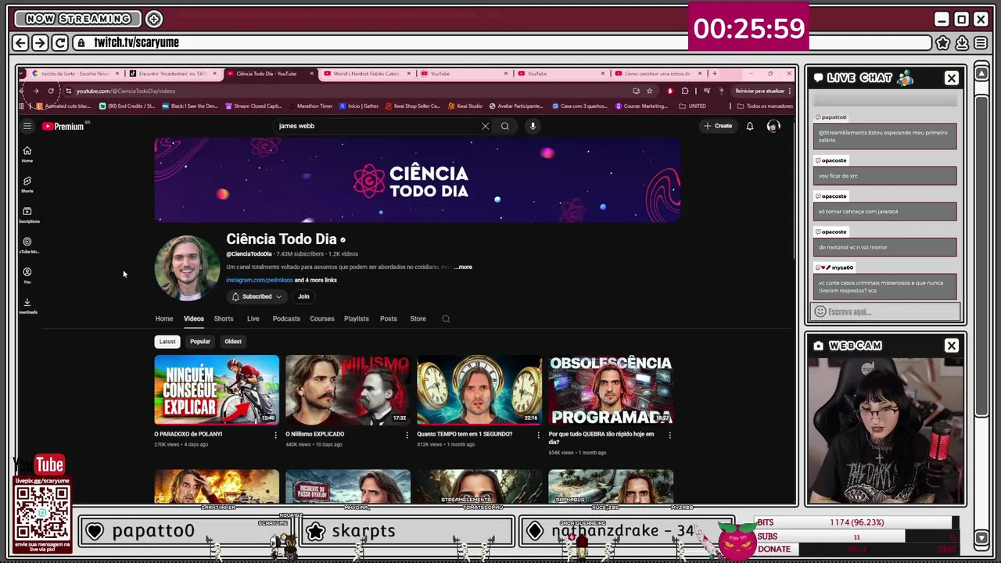Open YouTube Music in sidebar
This screenshot has width=1001, height=563.
click(x=27, y=246)
